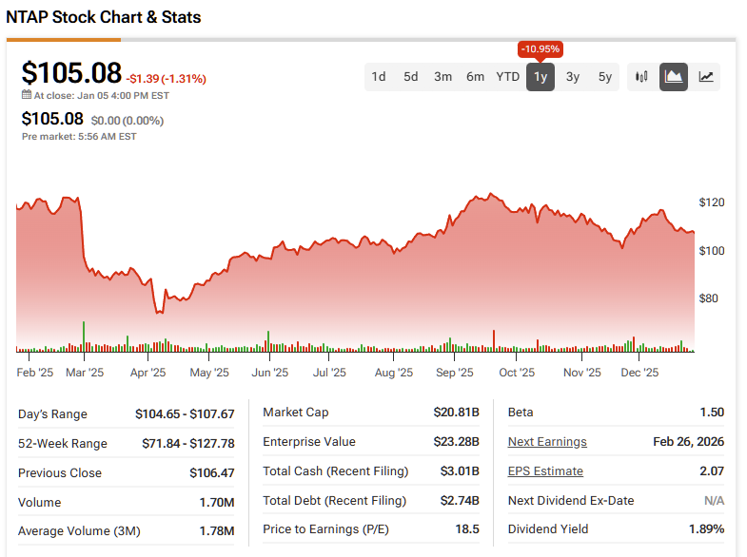Switch to candlestick chart view

point(642,77)
